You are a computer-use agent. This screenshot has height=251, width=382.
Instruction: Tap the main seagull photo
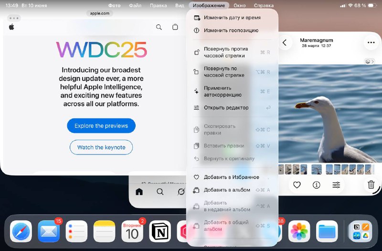pos(330,113)
